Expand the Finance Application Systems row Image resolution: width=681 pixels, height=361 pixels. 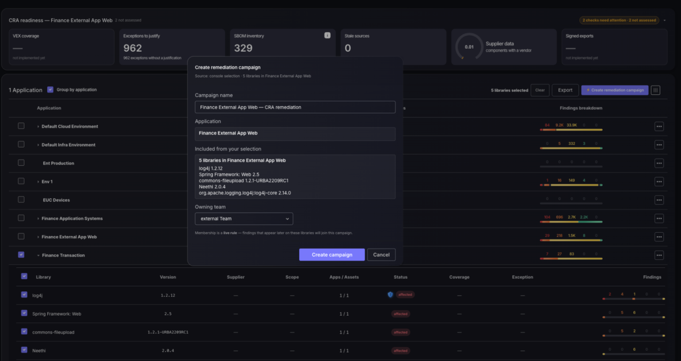click(x=39, y=219)
